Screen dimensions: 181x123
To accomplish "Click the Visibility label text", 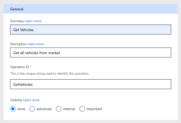I will (16, 100).
